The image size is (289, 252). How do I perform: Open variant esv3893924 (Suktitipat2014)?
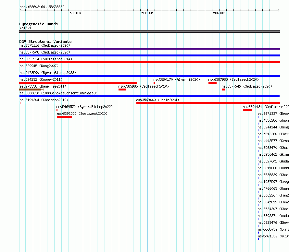[x=46, y=59]
